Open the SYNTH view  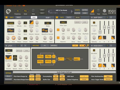(77, 10)
